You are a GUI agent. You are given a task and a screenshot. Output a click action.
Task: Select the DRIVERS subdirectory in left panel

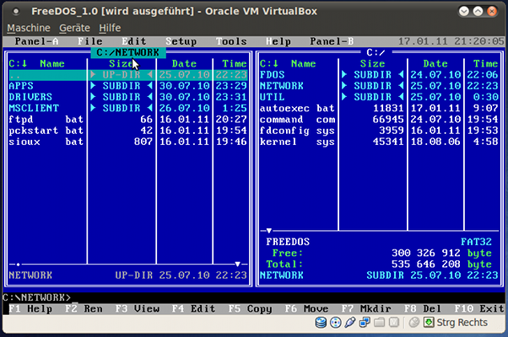(x=127, y=97)
